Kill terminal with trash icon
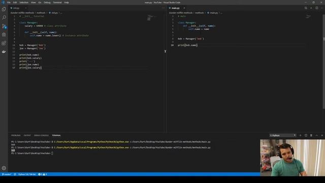This screenshot has width=325, height=183. click(x=311, y=135)
